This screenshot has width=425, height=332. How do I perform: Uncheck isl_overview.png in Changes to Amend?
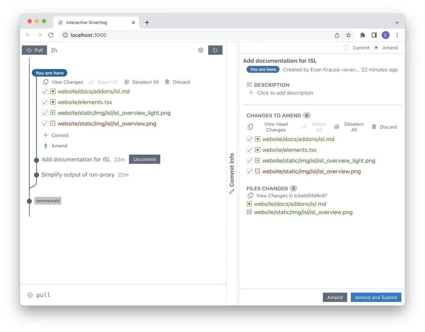click(249, 171)
